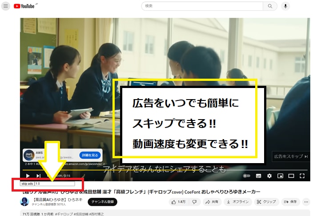The image size is (313, 216).
Task: Download with the オフライン button
Action: coord(237,202)
